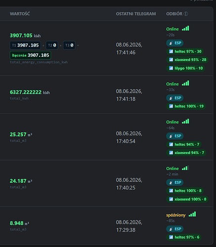Click the timestamp 08.06.2026, 17:40:25
Image resolution: width=216 pixels, height=247 pixels.
129,184
